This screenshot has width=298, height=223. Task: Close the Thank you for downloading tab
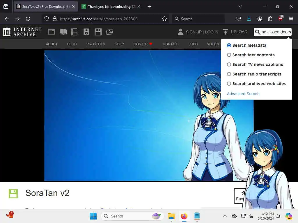(139, 7)
